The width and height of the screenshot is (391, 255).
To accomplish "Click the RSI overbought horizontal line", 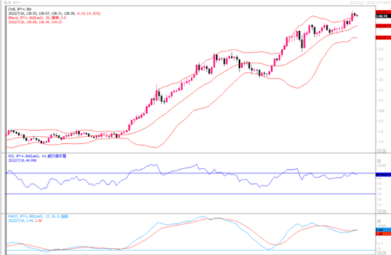I will (191, 173).
